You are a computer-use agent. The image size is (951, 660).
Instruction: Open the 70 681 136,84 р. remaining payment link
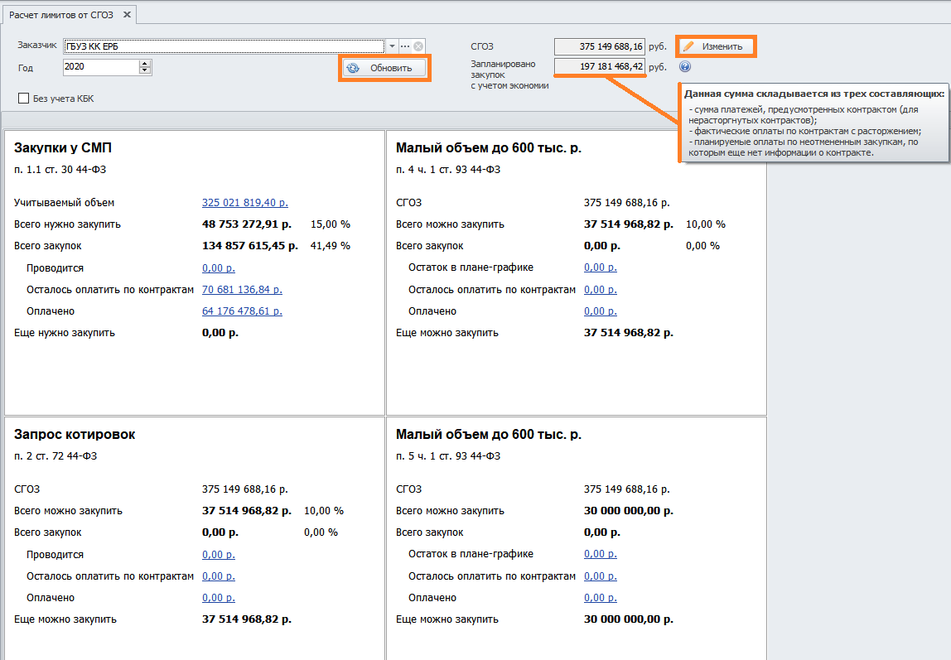click(x=242, y=290)
